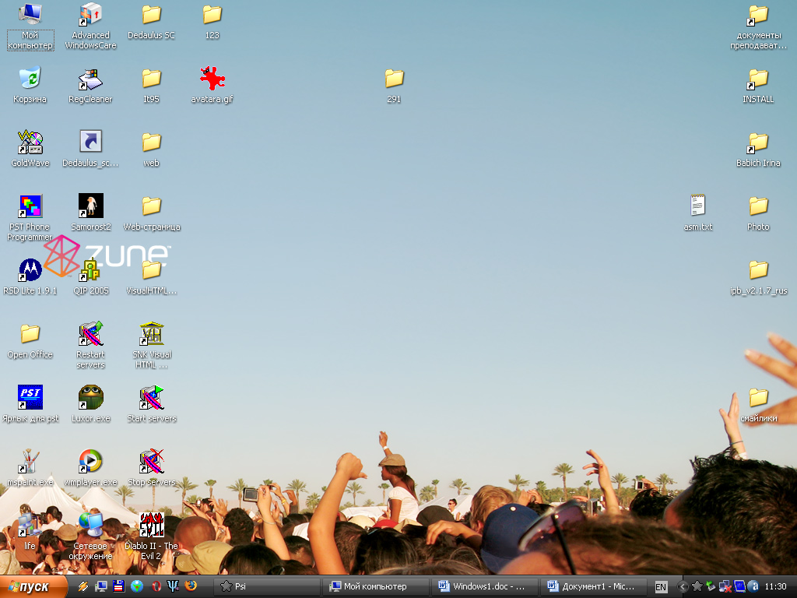Click the show desktop quick launch icon
This screenshot has width=797, height=598.
tap(100, 586)
